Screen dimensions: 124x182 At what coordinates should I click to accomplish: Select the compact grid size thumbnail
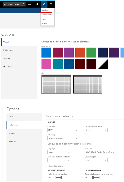88,84
